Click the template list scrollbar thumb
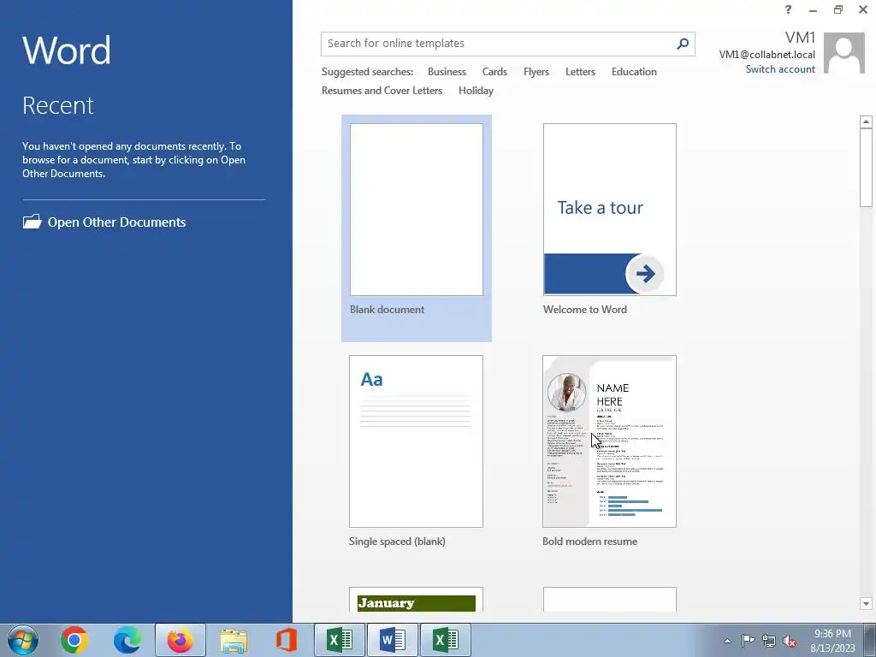 [866, 168]
